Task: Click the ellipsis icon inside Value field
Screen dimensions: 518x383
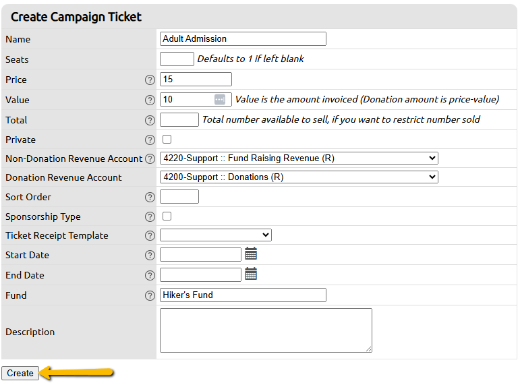Action: click(220, 99)
